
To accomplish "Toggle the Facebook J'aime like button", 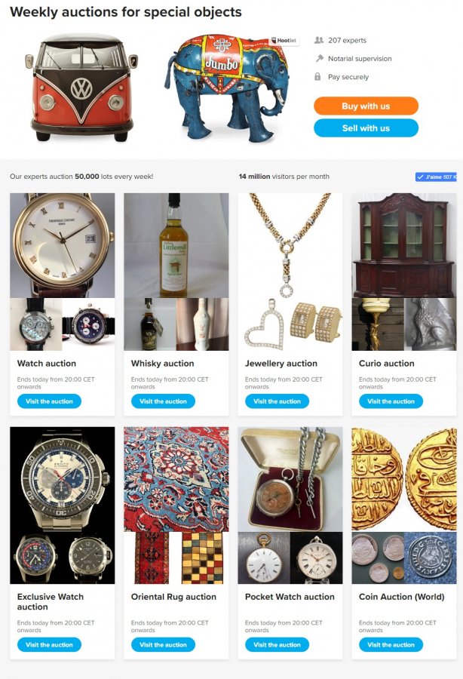I will (x=436, y=177).
